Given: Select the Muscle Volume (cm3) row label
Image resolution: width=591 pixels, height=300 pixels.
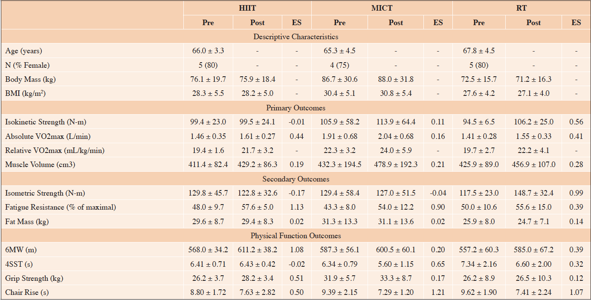Looking at the screenshot, I should click(40, 164).
